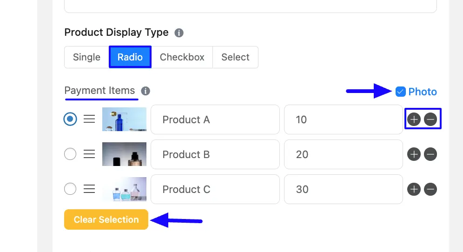
Task: Add a row after Product B
Action: tap(414, 154)
